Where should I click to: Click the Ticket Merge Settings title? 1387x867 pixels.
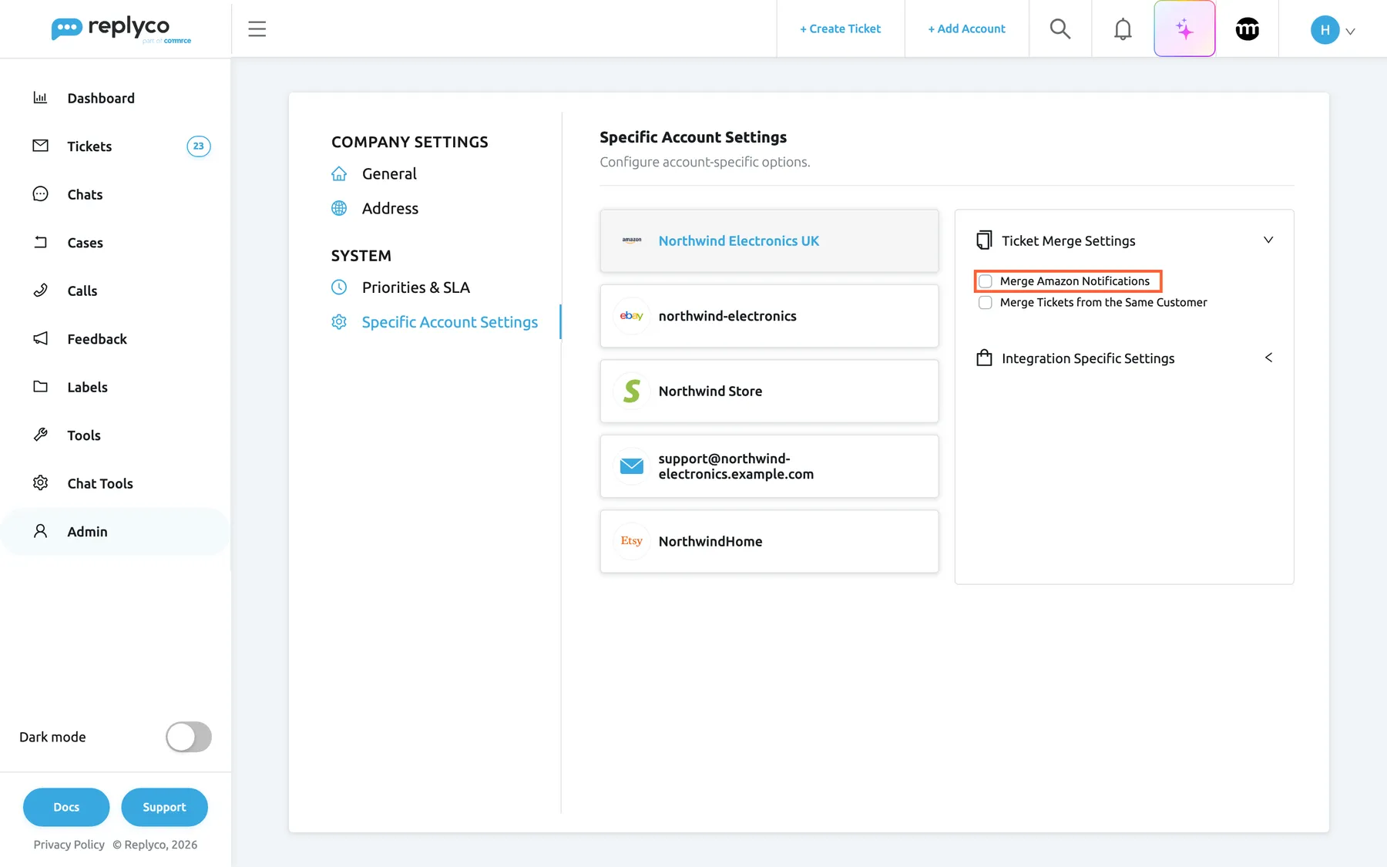[x=1068, y=240]
